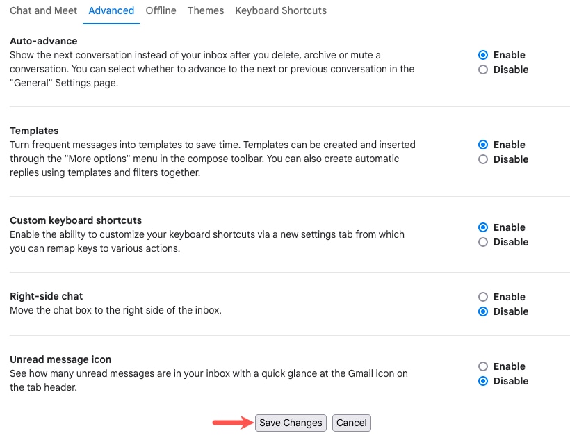Enable Custom keyboard shortcuts

coord(483,227)
